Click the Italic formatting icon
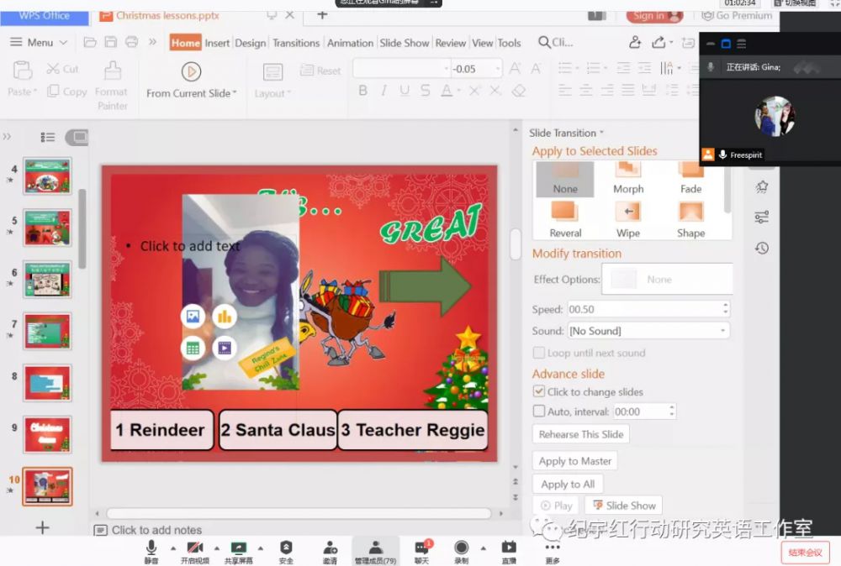The width and height of the screenshot is (841, 566). (x=383, y=91)
